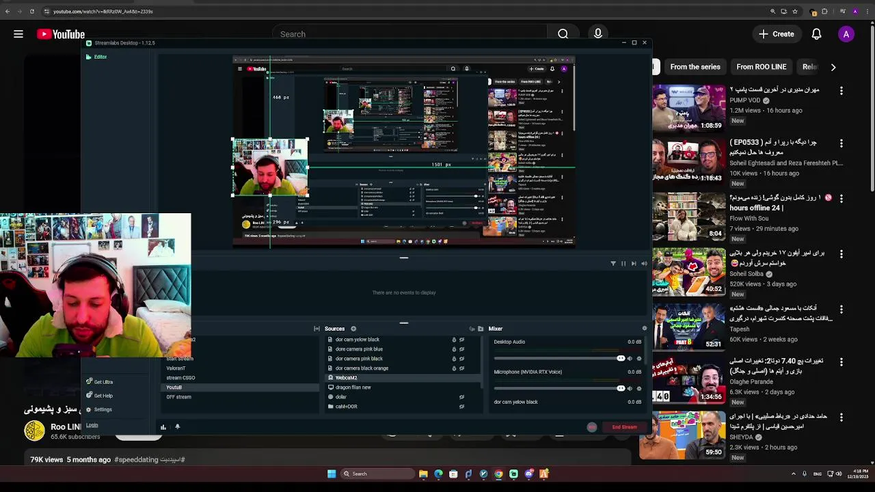This screenshot has height=492, width=875.
Task: Open the performance stats bar-chart icon
Action: pyautogui.click(x=163, y=427)
